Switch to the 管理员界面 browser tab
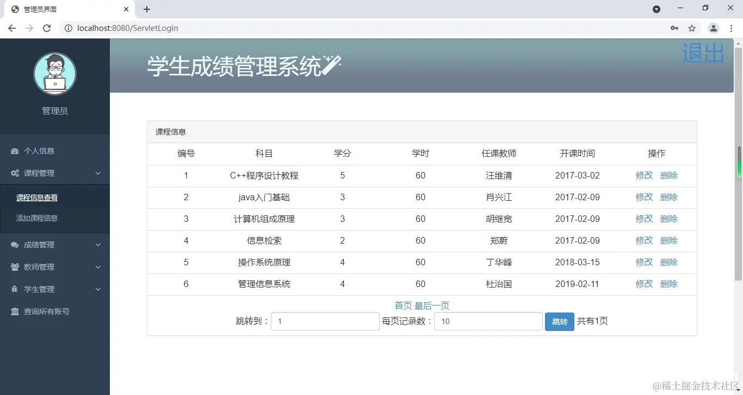The height and width of the screenshot is (395, 743). tap(69, 9)
